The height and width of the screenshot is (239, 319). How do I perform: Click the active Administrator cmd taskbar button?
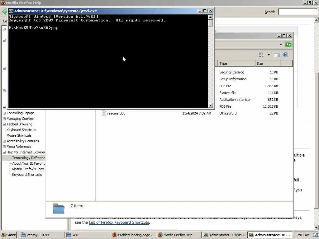270,235
